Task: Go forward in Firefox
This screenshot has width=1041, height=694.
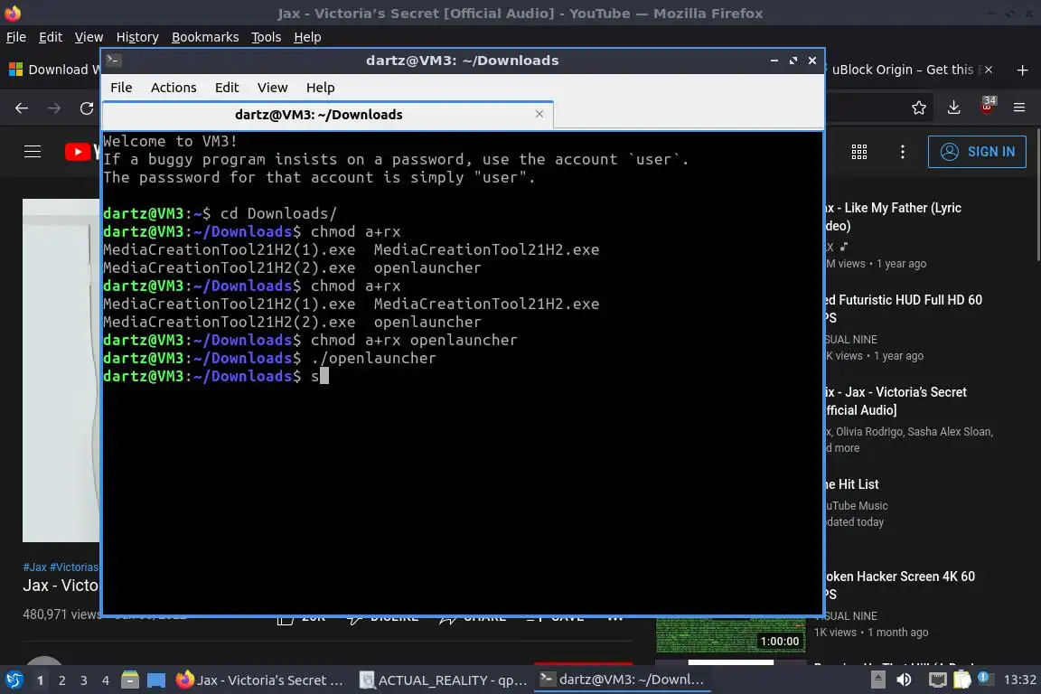Action: [x=54, y=108]
